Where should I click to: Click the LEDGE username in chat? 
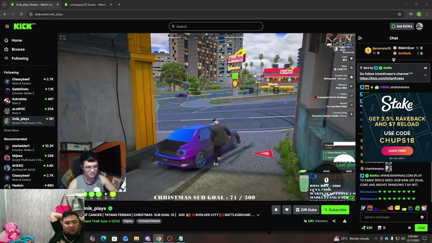384,87
